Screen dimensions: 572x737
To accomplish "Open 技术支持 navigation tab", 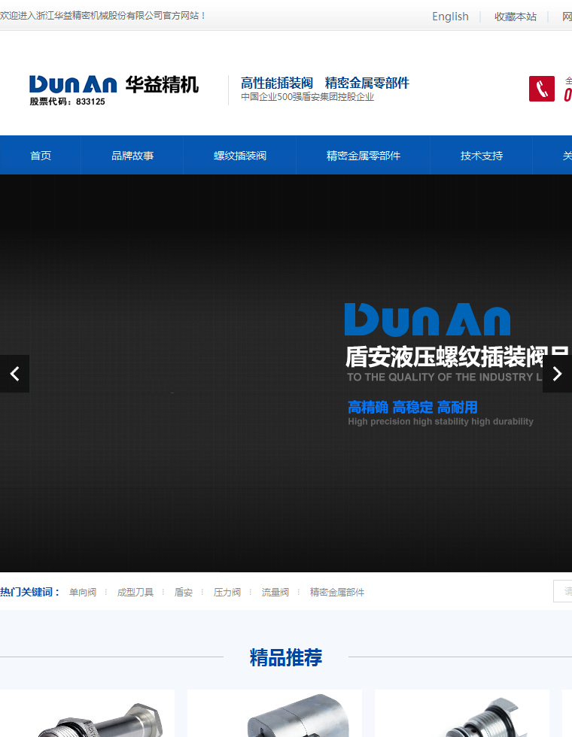I will pos(481,156).
